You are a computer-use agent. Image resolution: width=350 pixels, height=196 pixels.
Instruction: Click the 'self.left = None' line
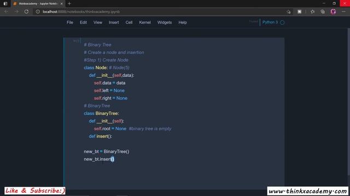109,90
